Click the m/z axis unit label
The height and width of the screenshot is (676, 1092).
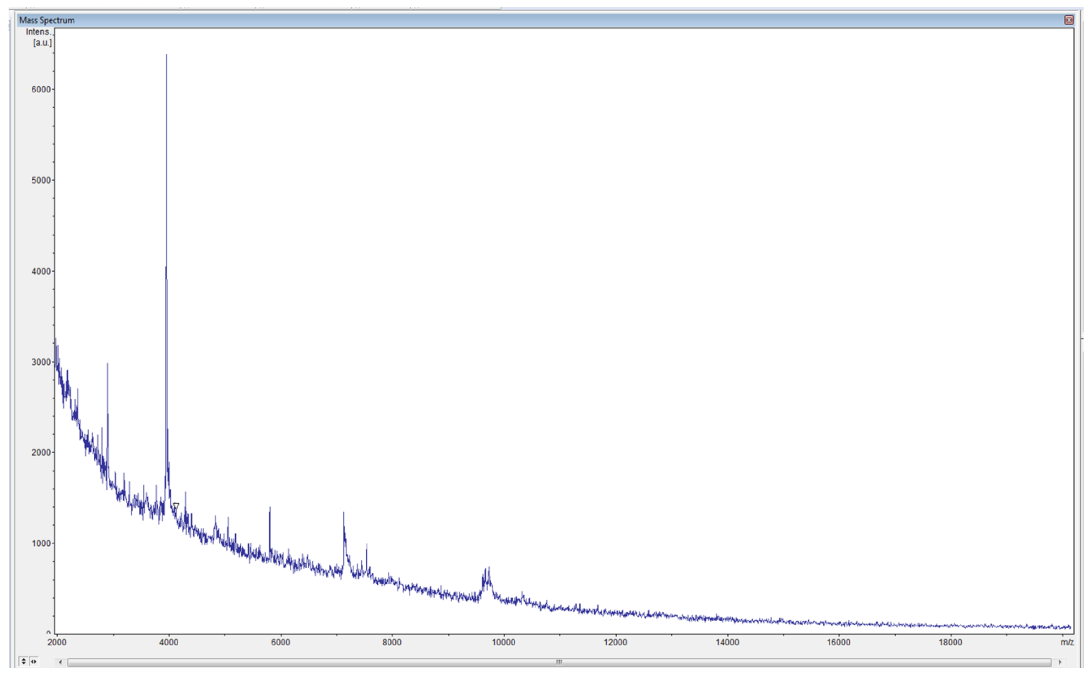pyautogui.click(x=1067, y=643)
